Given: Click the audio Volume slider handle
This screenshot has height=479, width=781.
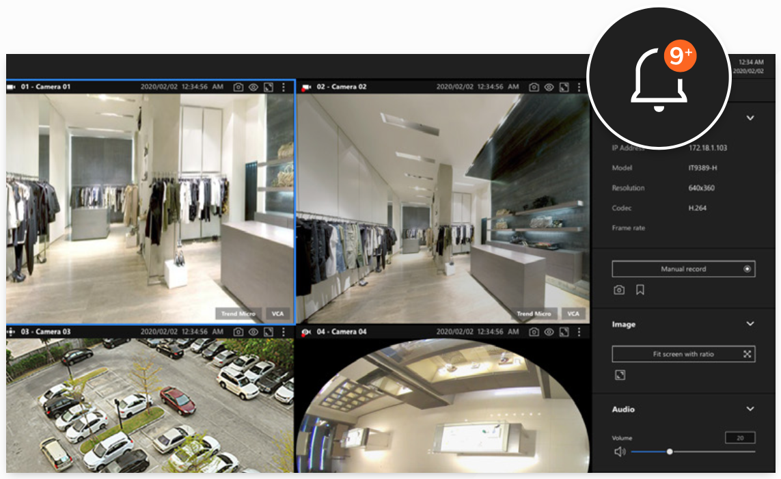Looking at the screenshot, I should coord(670,452).
